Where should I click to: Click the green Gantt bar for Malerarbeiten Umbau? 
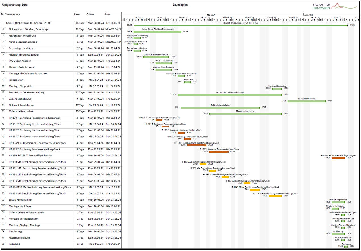point(246,114)
